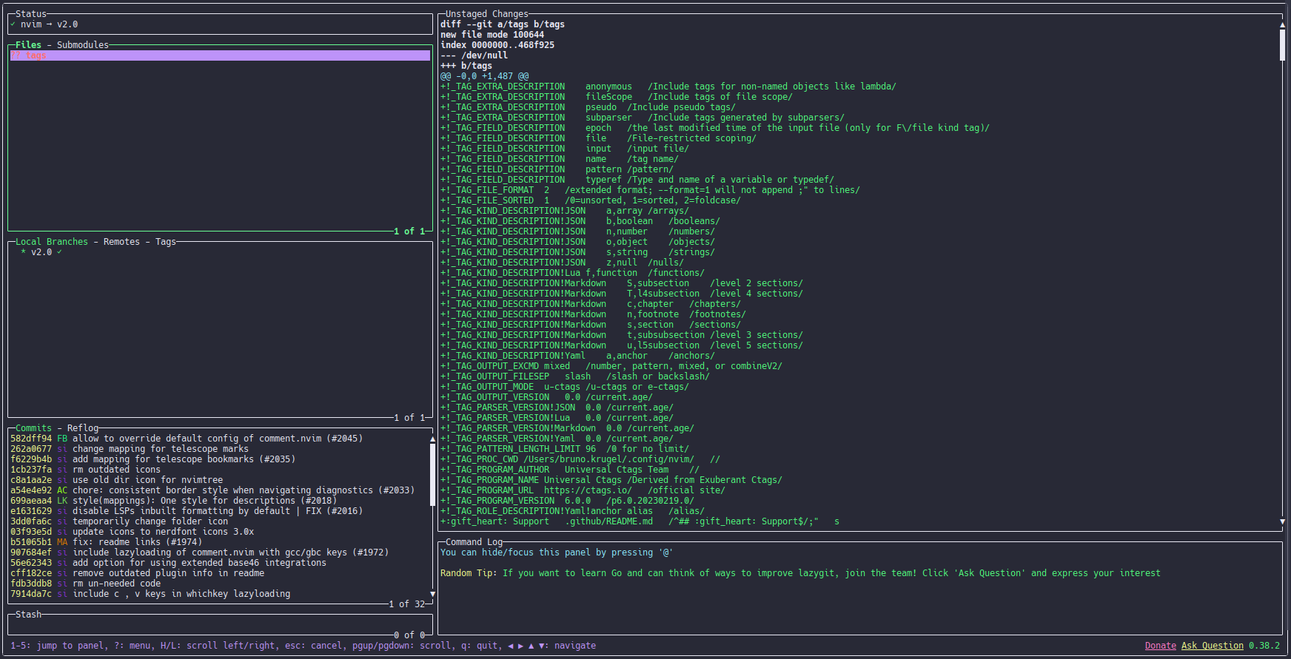The height and width of the screenshot is (659, 1291).
Task: Select commit 3dd0fa6c change folder icon
Action: [219, 521]
